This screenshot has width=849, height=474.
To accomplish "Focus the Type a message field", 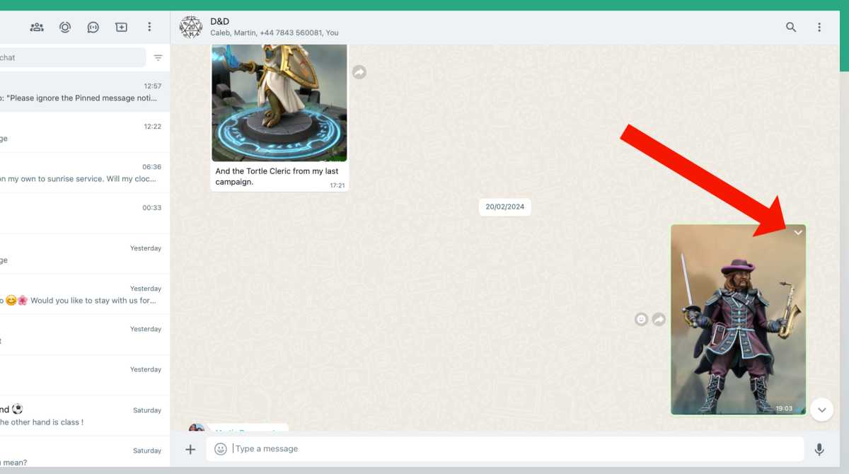I will point(505,449).
